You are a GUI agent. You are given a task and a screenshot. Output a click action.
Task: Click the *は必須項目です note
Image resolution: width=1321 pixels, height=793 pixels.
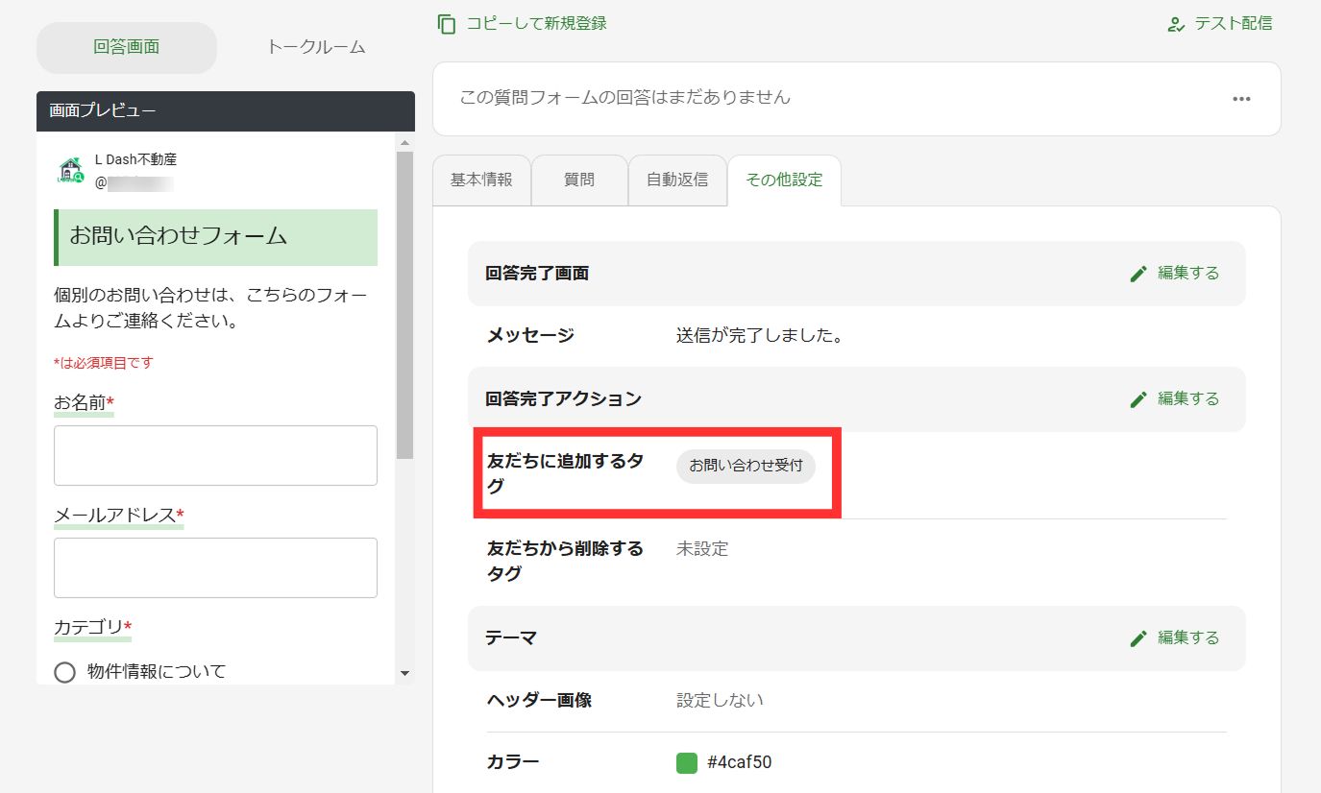pos(104,363)
